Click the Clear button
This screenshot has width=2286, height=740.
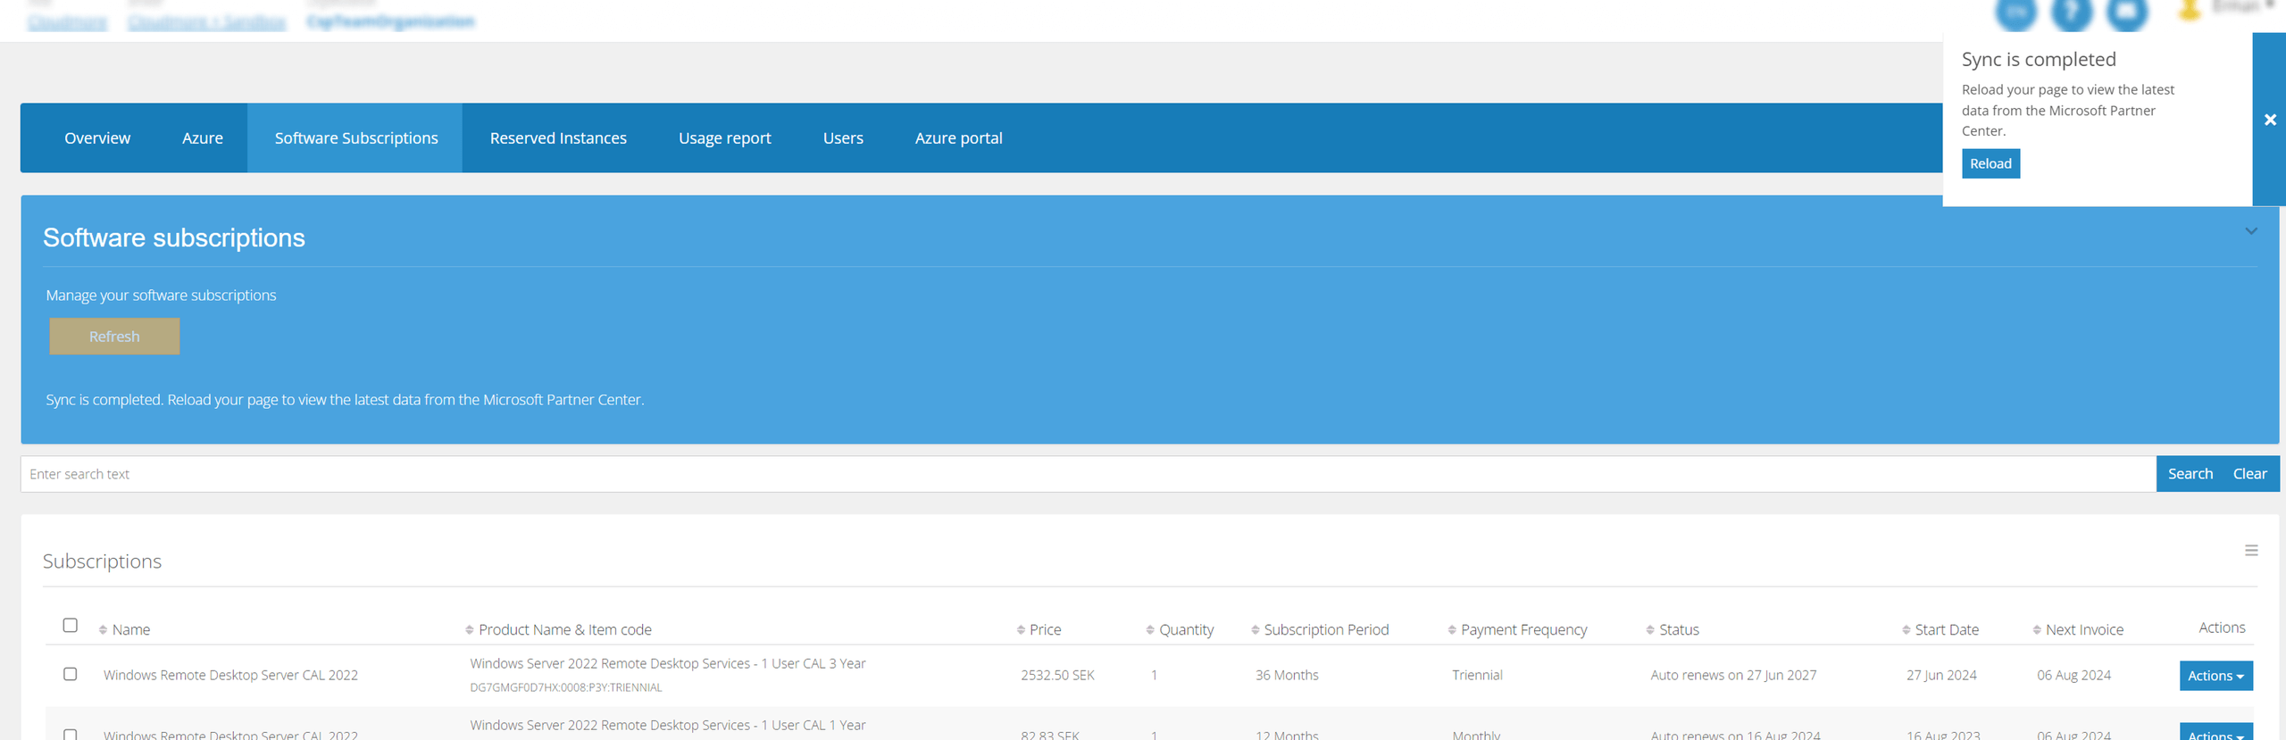[2249, 474]
